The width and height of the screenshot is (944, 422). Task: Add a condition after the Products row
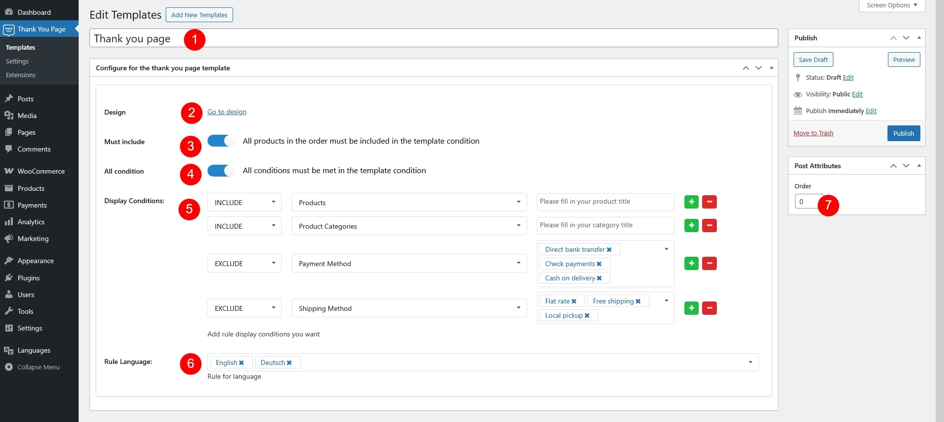691,202
